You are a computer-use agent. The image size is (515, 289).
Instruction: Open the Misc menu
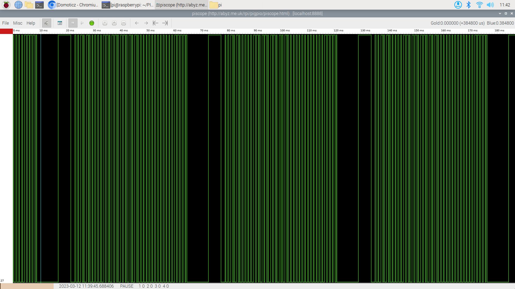pyautogui.click(x=18, y=23)
